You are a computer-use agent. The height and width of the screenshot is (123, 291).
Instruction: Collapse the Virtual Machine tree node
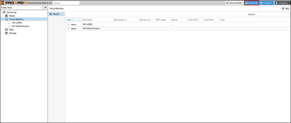coord(4,19)
